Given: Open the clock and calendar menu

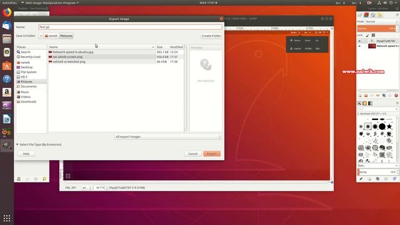Looking at the screenshot, I should [208, 2].
